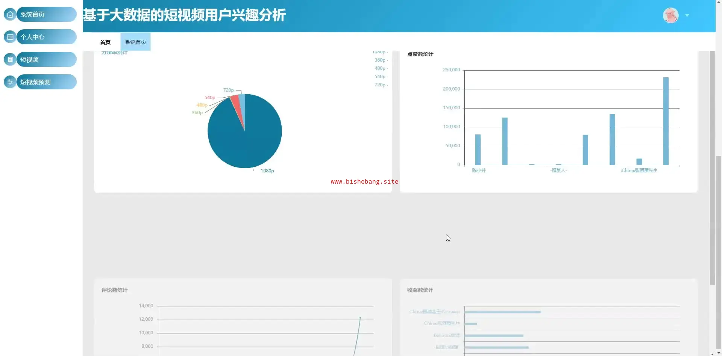Viewport: 722px width, 356px height.
Task: Click the 720p label above the pie
Action: tap(228, 90)
